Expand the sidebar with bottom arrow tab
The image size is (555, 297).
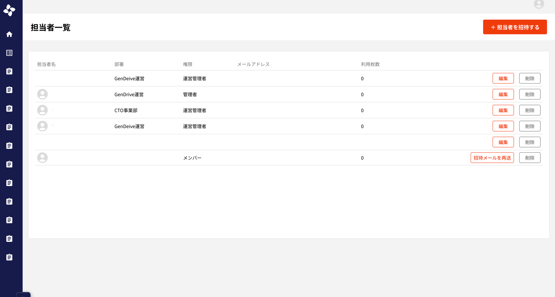23,295
